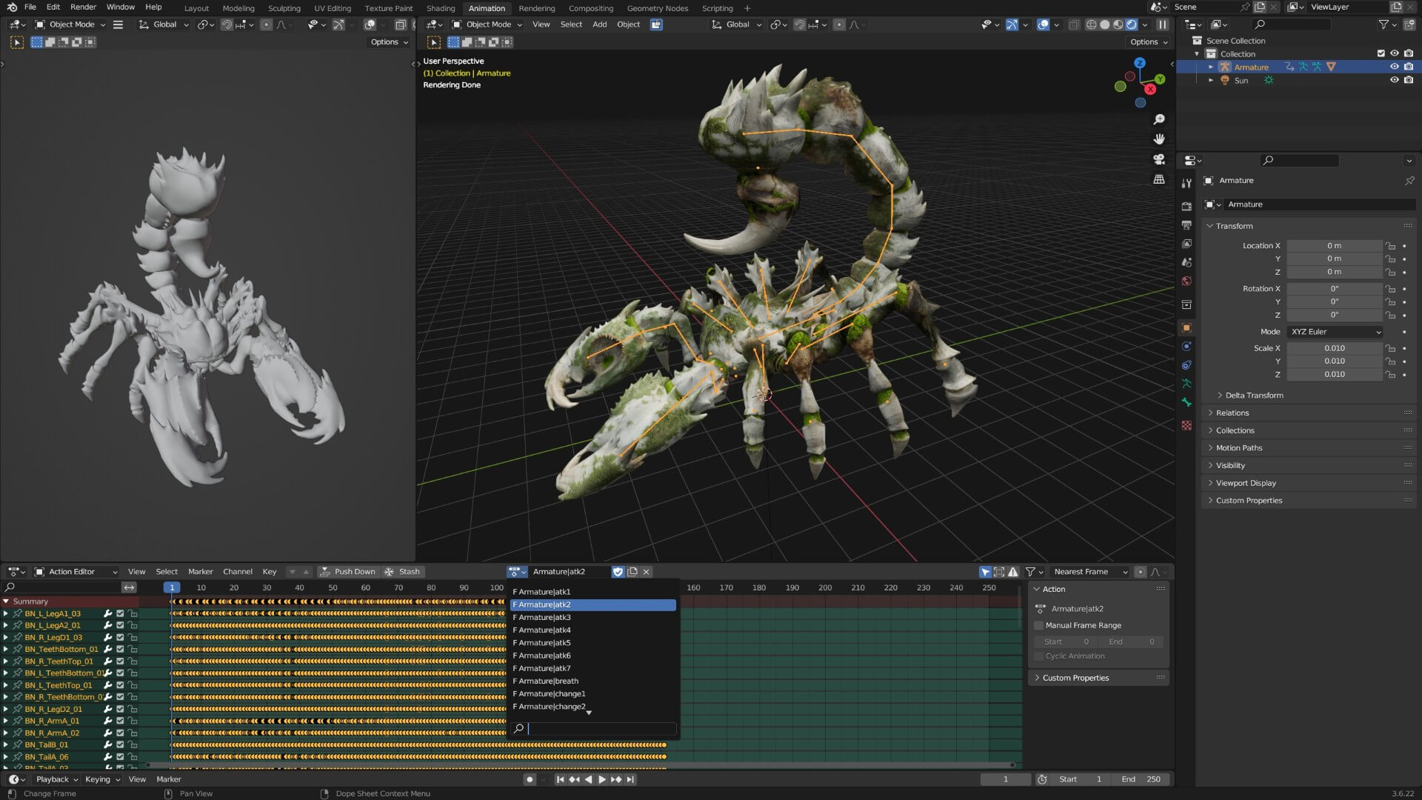Image resolution: width=1422 pixels, height=800 pixels.
Task: Enable Manual Frame Range checkbox
Action: coord(1039,625)
